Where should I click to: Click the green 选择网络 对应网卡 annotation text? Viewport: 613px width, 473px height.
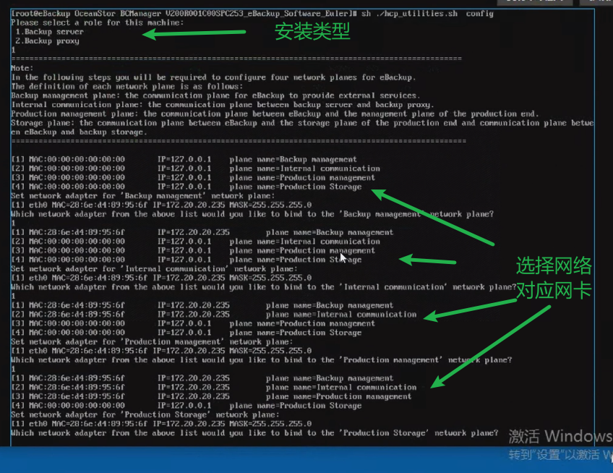[553, 280]
